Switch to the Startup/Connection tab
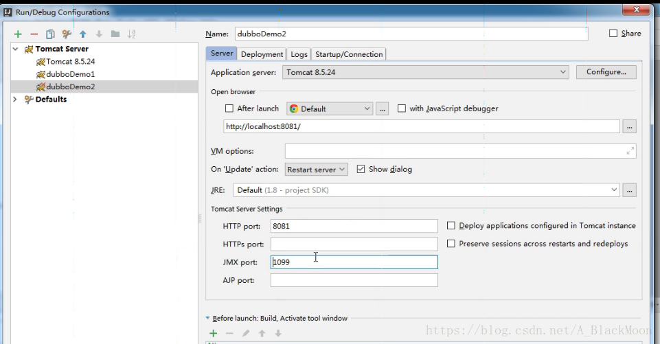 (x=349, y=54)
